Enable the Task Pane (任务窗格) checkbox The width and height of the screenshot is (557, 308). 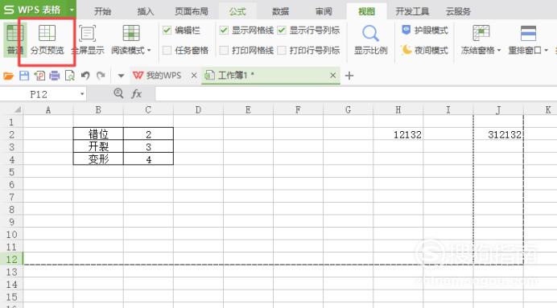click(x=167, y=51)
